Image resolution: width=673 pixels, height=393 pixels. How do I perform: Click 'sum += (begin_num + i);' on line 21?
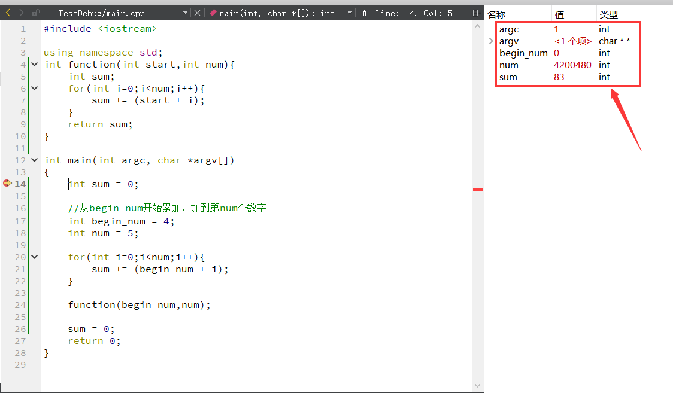[160, 269]
